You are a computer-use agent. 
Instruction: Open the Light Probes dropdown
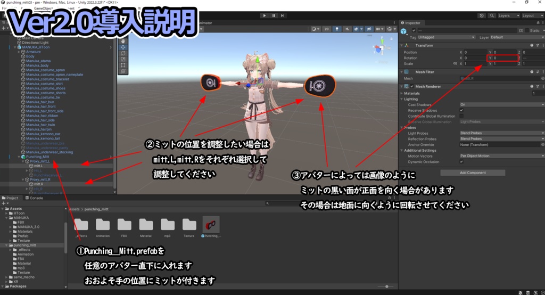tap(501, 133)
